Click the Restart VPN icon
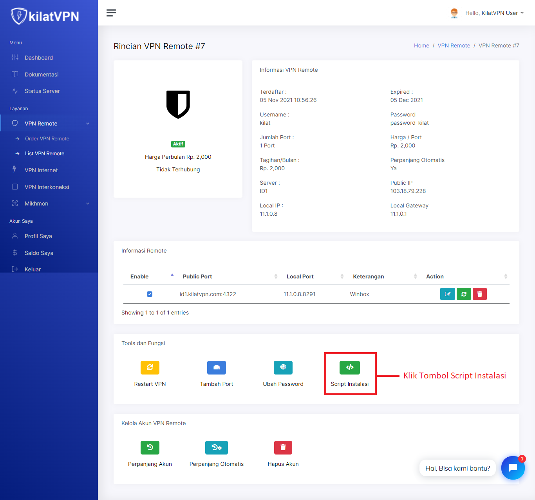This screenshot has height=500, width=535. point(150,367)
